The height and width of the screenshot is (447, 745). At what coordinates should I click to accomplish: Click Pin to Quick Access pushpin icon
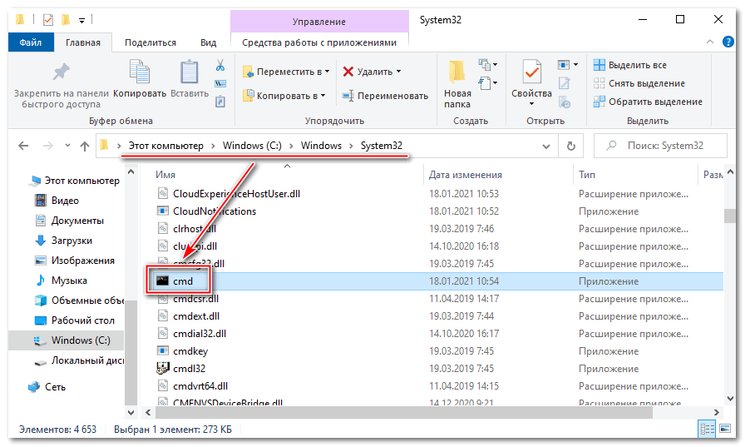coord(61,72)
